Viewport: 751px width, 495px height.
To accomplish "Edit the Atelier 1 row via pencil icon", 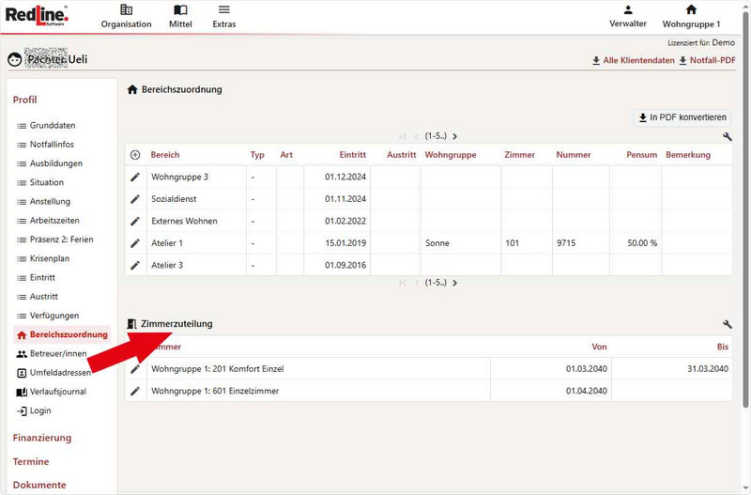I will point(135,243).
